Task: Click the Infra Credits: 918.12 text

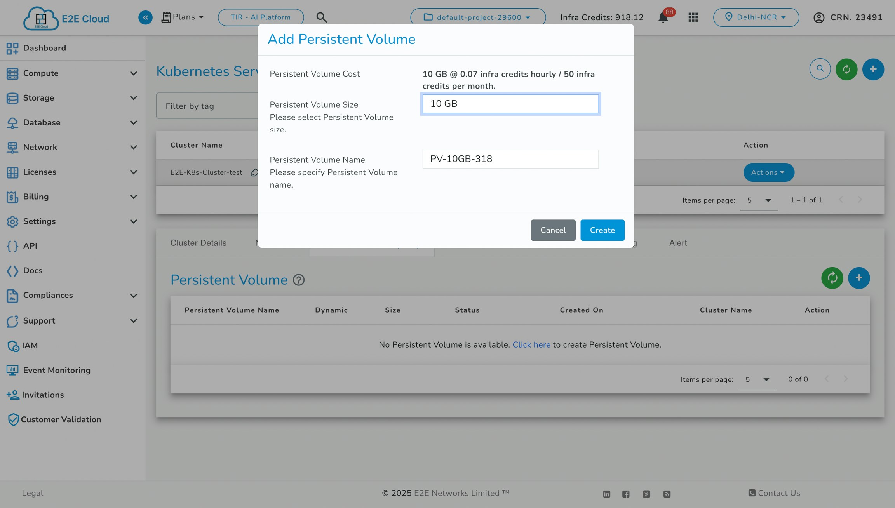Action: click(602, 17)
